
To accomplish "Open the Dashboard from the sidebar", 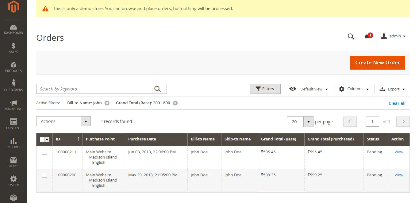I will [x=13, y=29].
